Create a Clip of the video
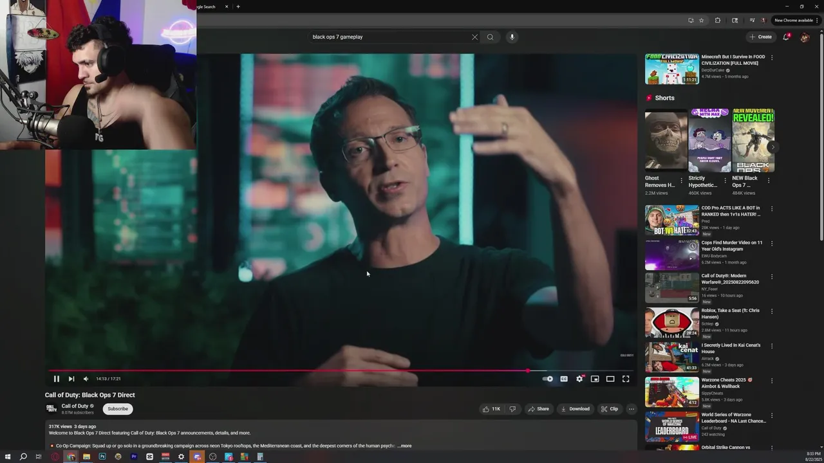This screenshot has width=824, height=463. tap(609, 409)
